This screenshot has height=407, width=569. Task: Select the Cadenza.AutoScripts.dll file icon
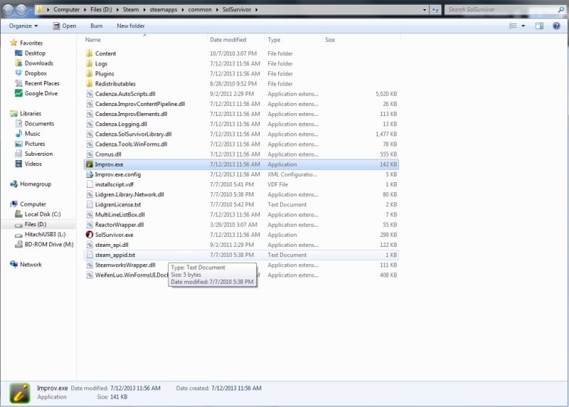(x=90, y=94)
